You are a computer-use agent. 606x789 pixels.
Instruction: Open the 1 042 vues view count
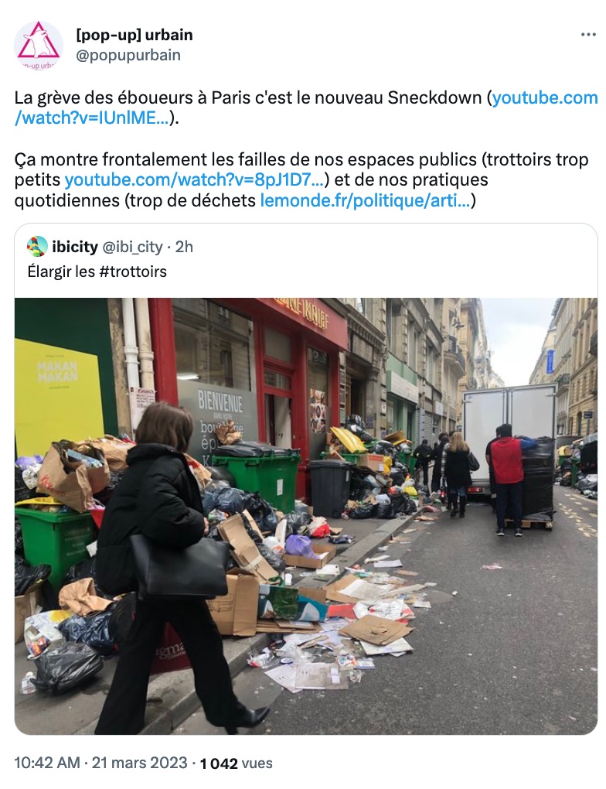click(237, 763)
